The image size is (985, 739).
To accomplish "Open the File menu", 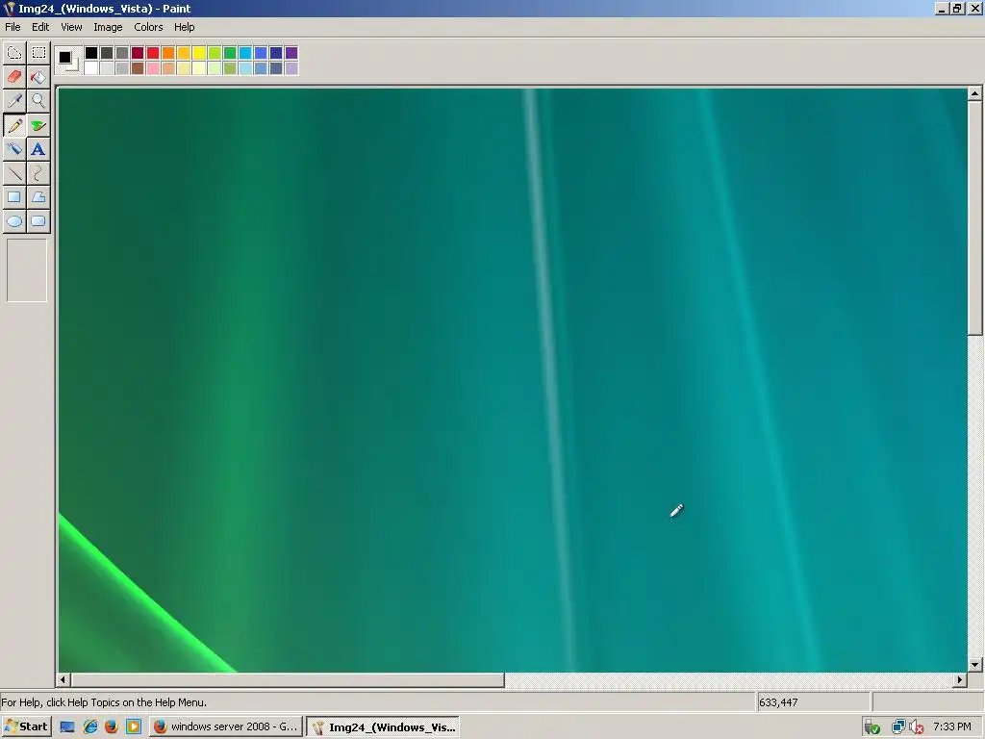I will click(13, 27).
